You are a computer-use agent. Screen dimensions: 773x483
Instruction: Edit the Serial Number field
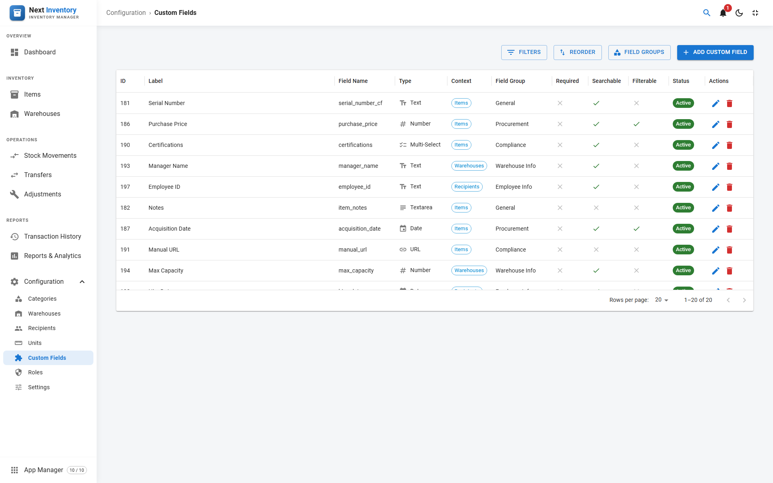click(715, 103)
